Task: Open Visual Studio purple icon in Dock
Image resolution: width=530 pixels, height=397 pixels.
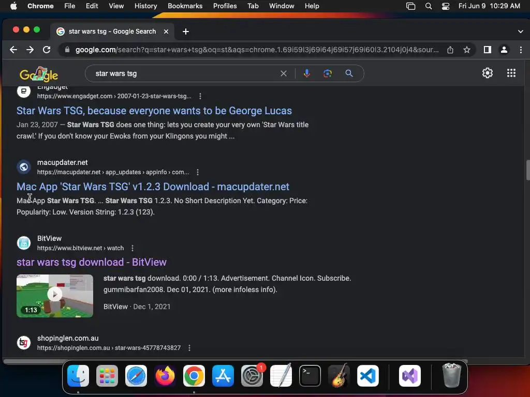Action: (410, 376)
